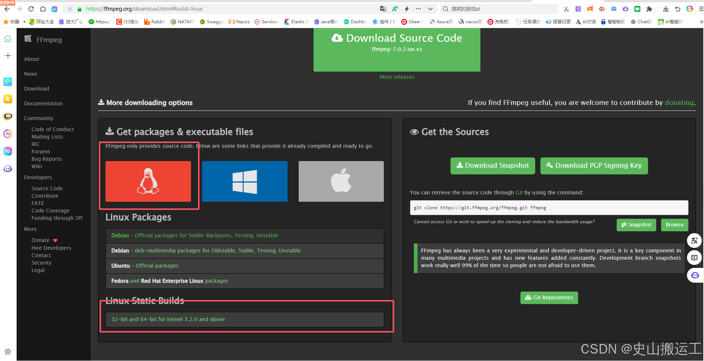Open the browser hamburger menu
The width and height of the screenshot is (704, 361).
pyautogui.click(x=701, y=9)
